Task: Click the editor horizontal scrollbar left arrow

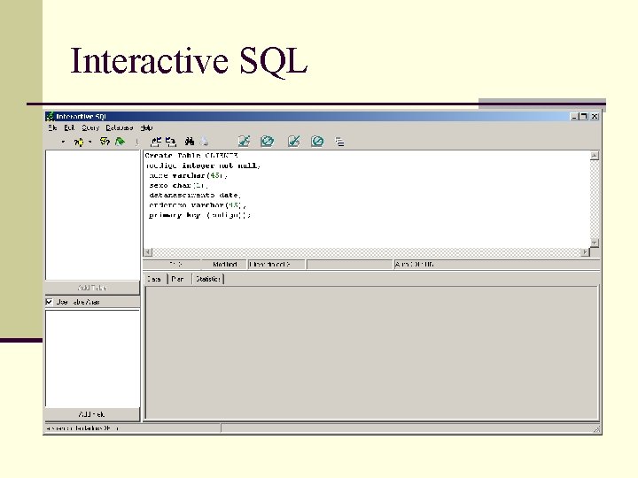Action: (148, 252)
